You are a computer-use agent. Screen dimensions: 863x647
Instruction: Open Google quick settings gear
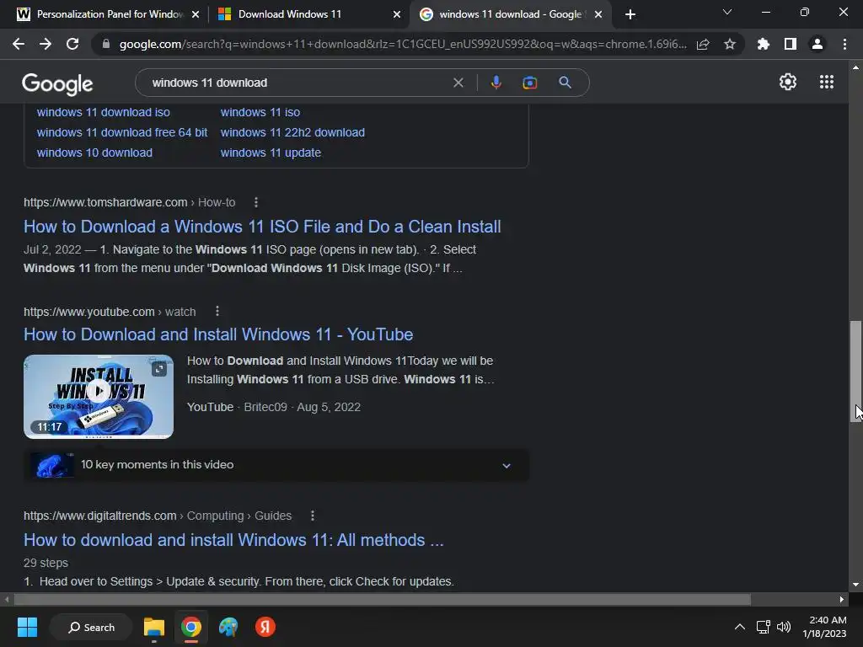coord(788,82)
